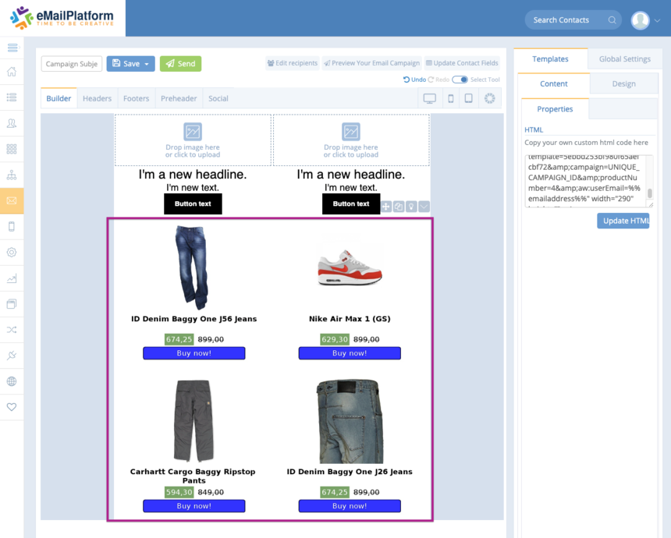Open the Save dropdown arrow
The width and height of the screenshot is (671, 538).
tap(146, 64)
